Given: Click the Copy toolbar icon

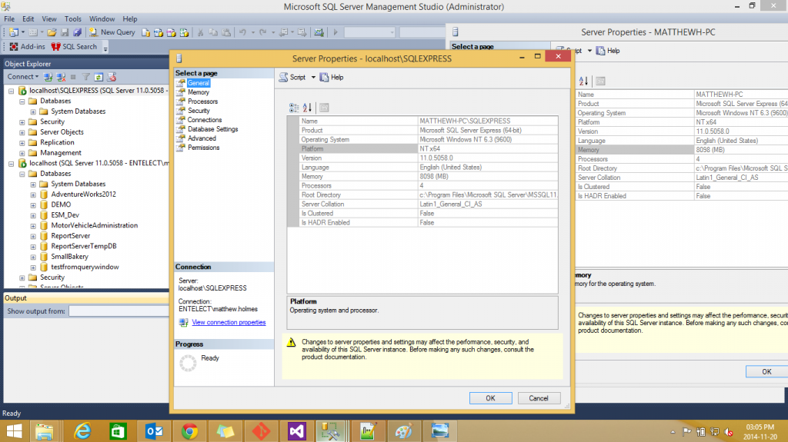Looking at the screenshot, I should [x=213, y=32].
